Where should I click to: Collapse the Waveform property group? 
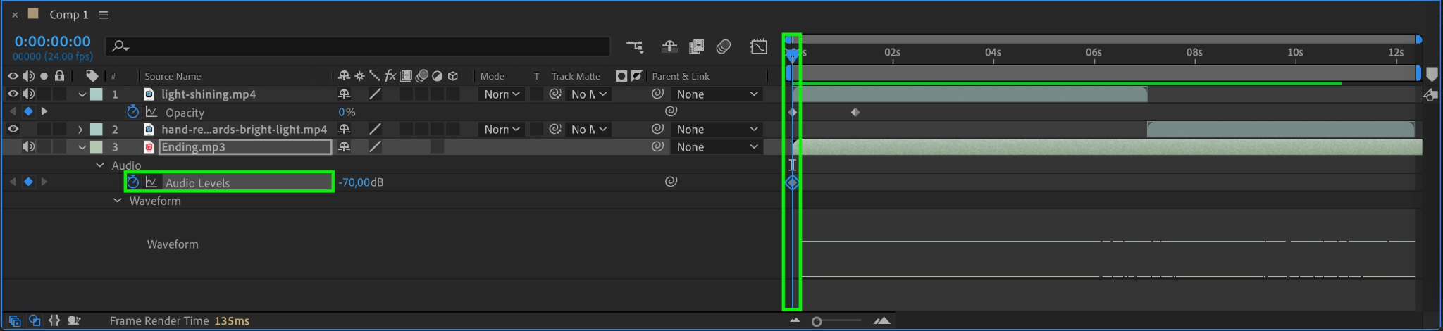pyautogui.click(x=118, y=201)
